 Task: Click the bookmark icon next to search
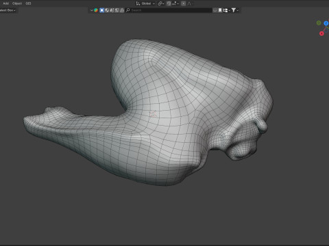(220, 10)
